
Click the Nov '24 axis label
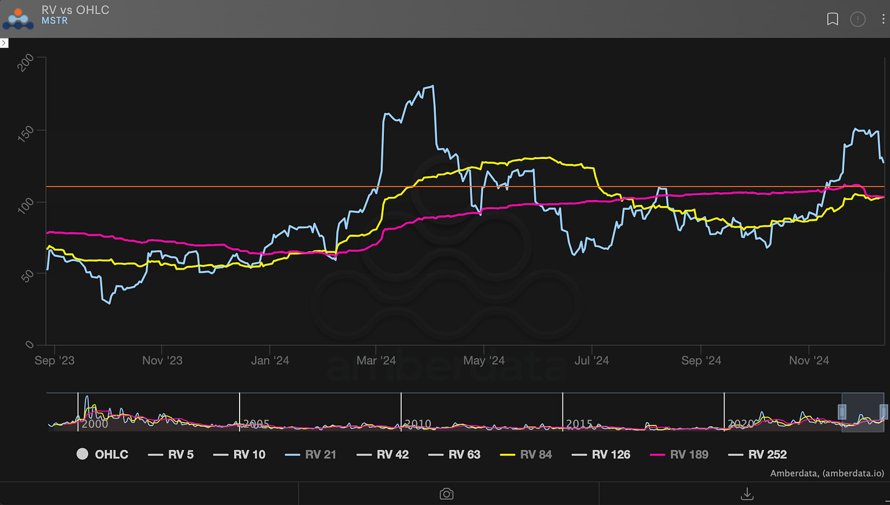[810, 361]
